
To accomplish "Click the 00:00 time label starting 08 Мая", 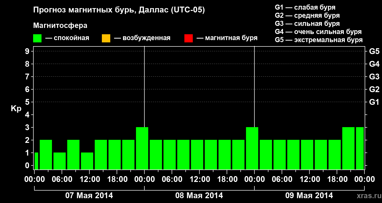I will 144,179.
